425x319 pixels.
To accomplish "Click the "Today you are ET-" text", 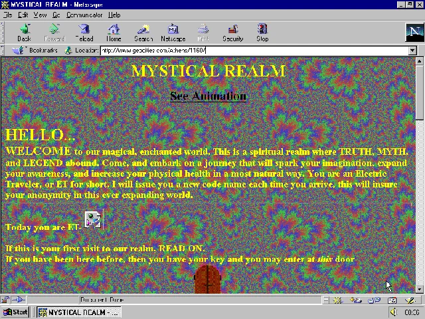I will click(x=43, y=227).
